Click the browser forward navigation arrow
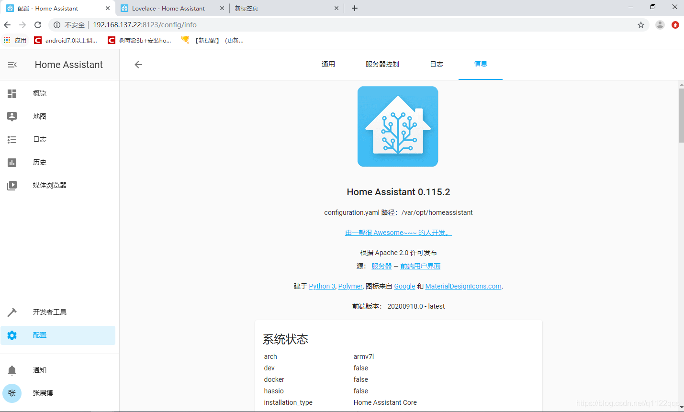The height and width of the screenshot is (412, 684). point(22,25)
